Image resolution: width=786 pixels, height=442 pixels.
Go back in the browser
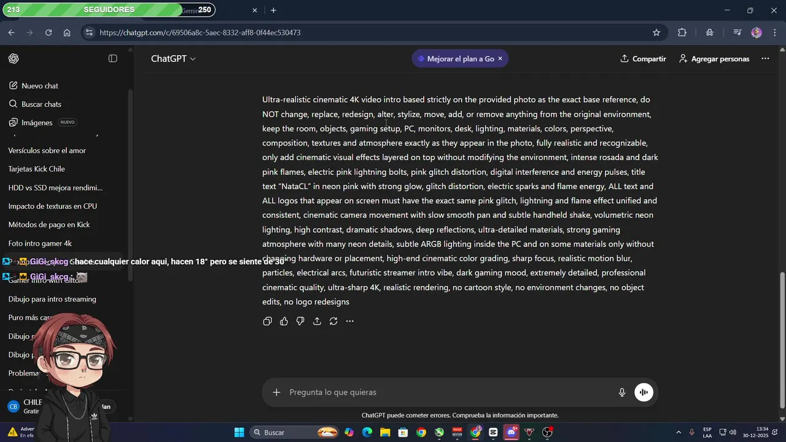click(x=11, y=33)
